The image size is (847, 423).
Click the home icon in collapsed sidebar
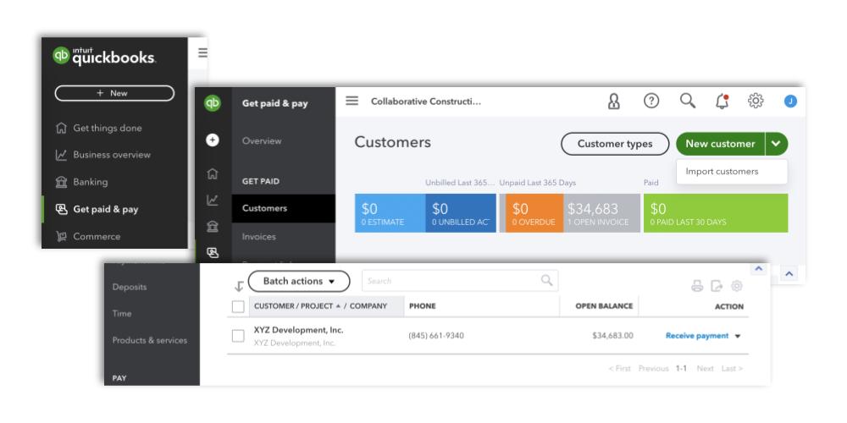pos(213,173)
